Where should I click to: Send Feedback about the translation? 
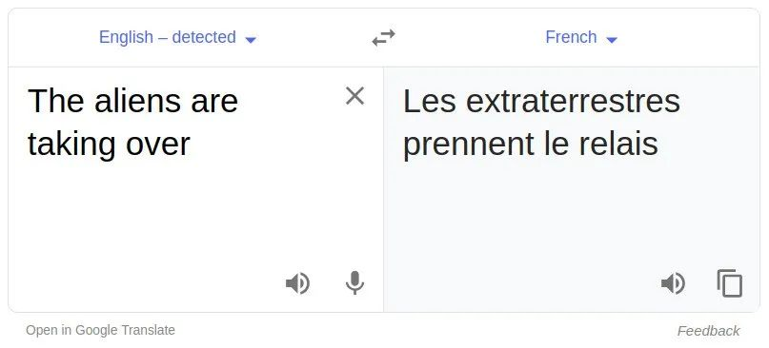coord(708,331)
